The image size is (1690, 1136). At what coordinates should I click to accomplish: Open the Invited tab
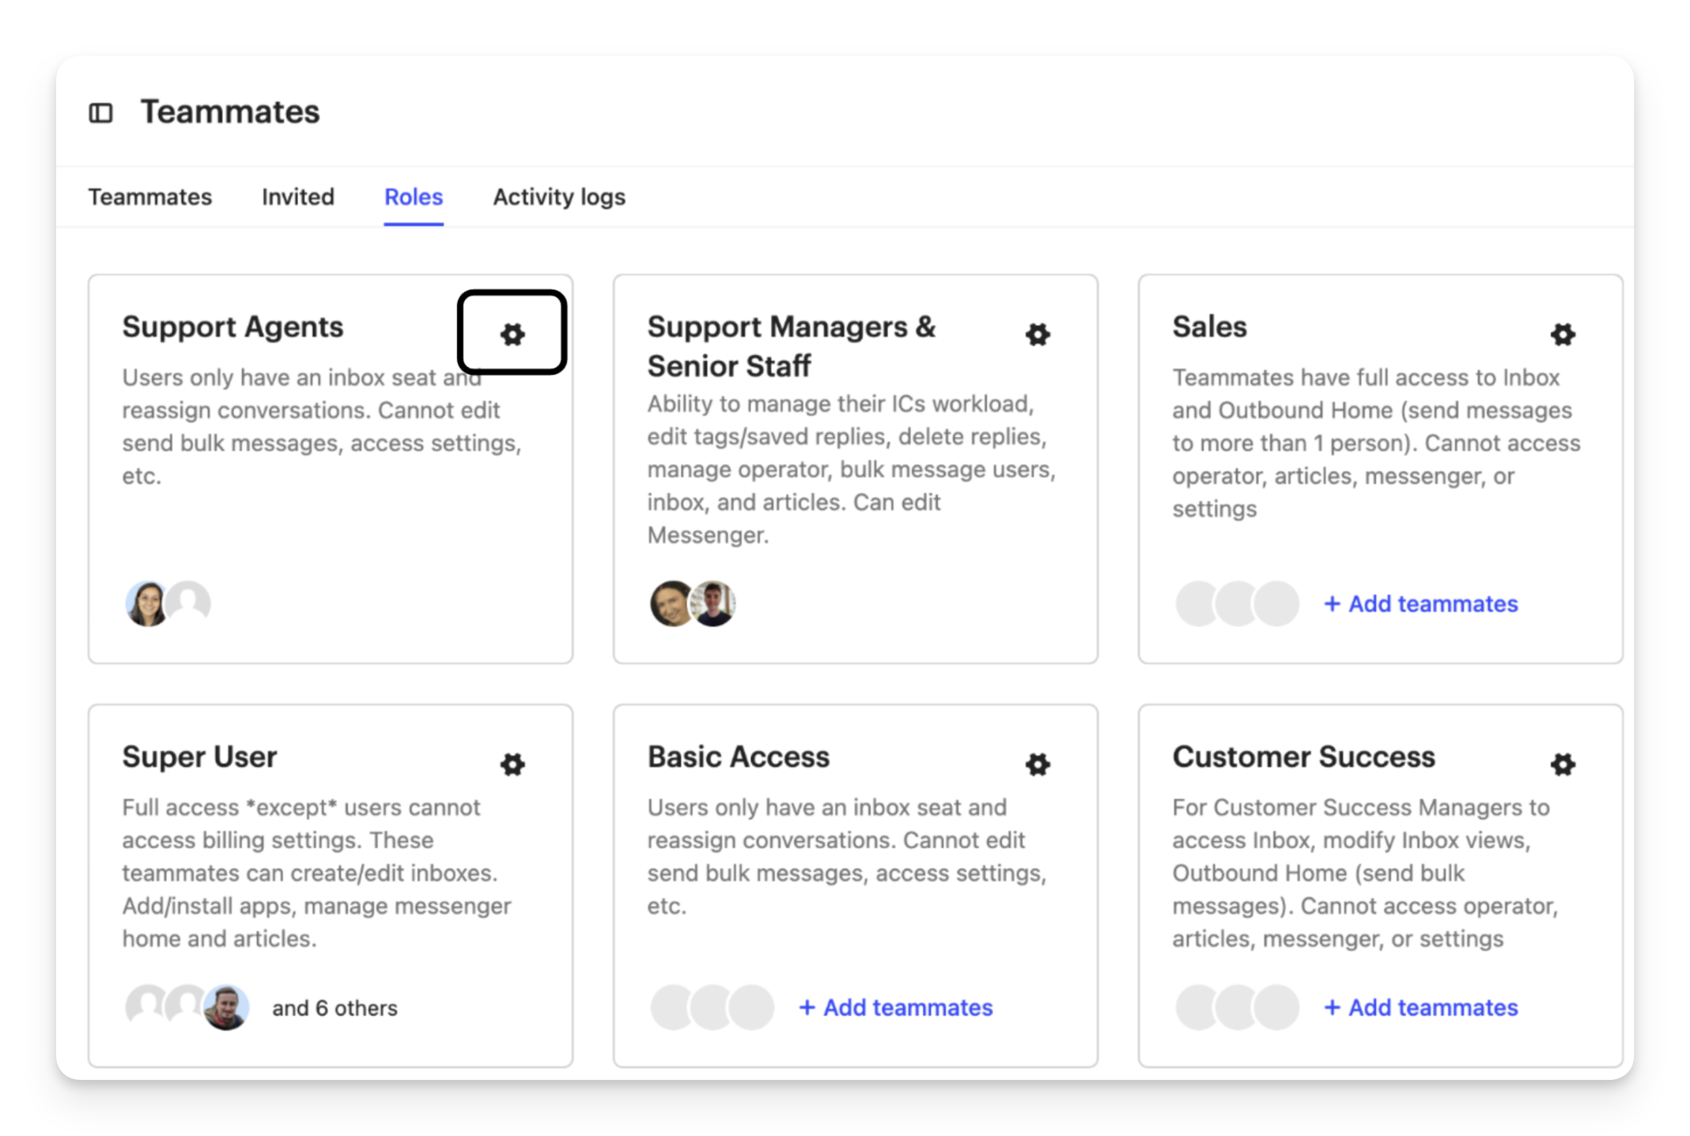coord(298,197)
